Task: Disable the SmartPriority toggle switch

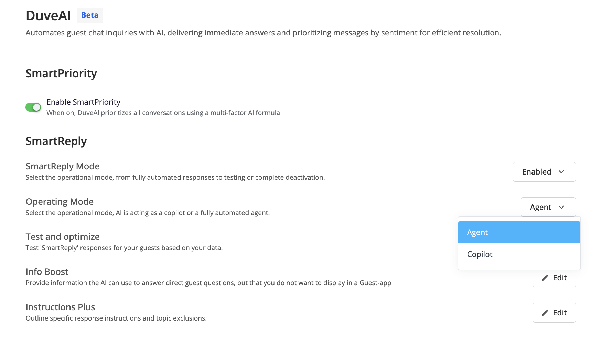Action: tap(33, 107)
